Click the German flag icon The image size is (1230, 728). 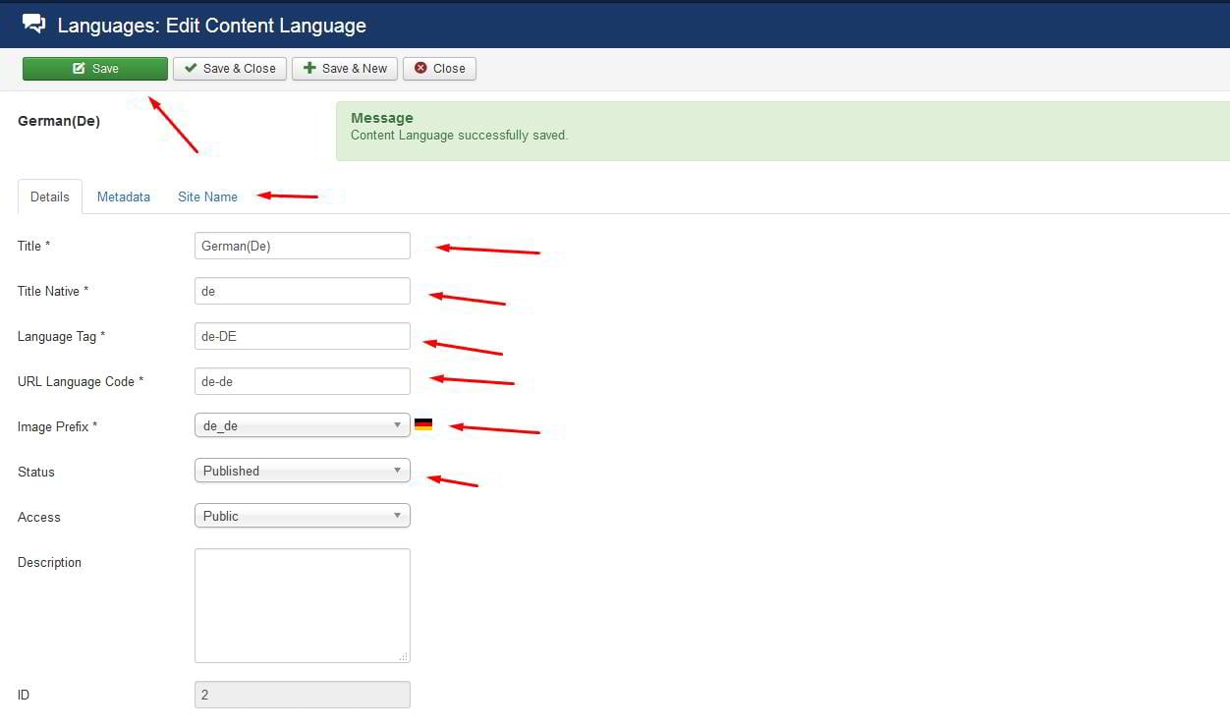[x=423, y=425]
